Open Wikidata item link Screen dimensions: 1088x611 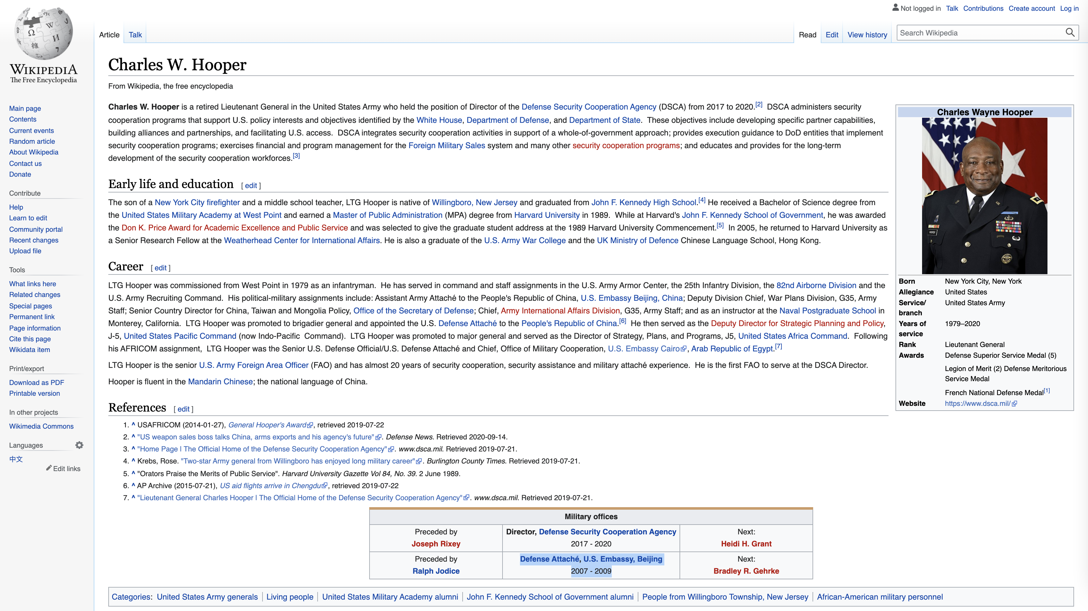[x=29, y=350]
